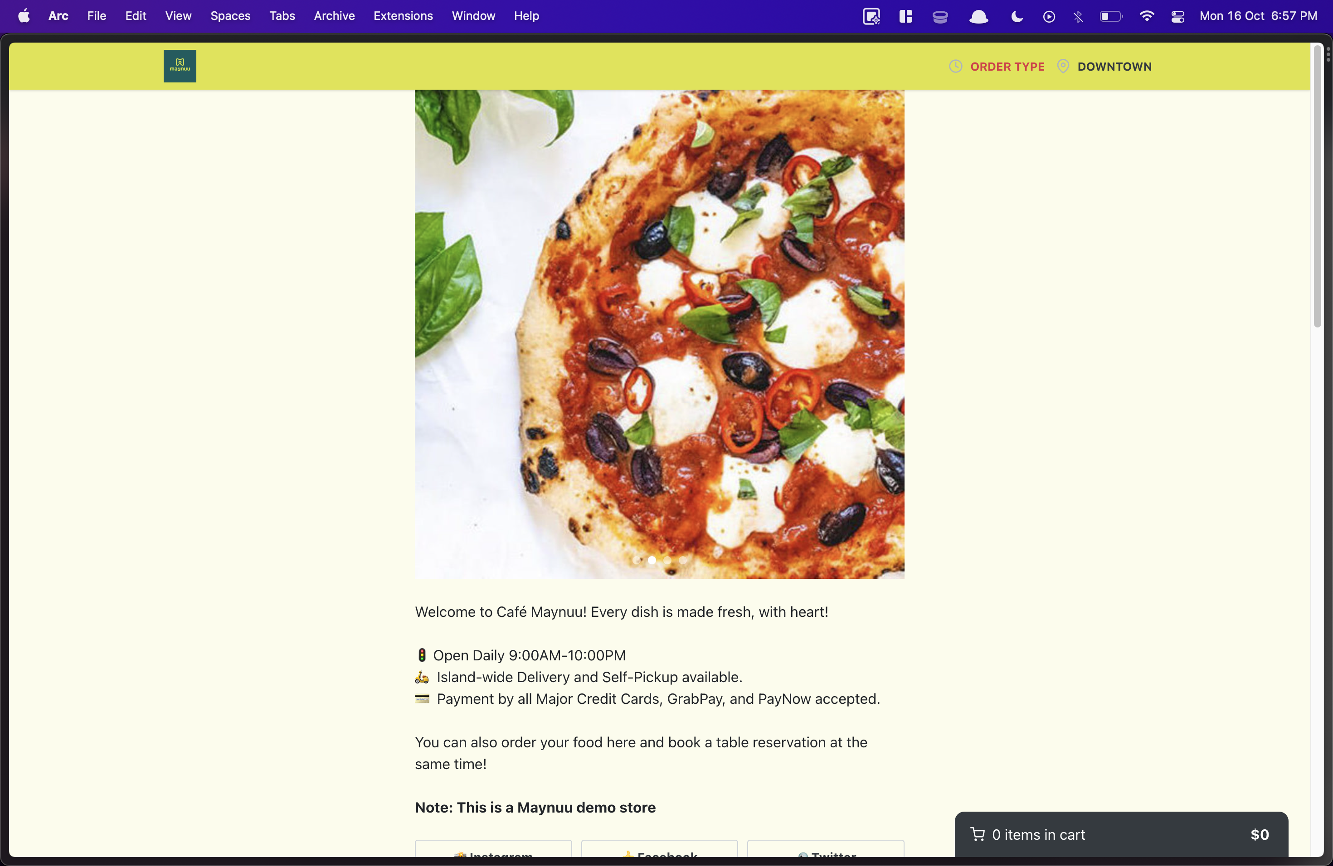This screenshot has height=866, width=1333.
Task: Click the 'Open Daily 9:00AM-10:00PM' text
Action: coord(529,655)
